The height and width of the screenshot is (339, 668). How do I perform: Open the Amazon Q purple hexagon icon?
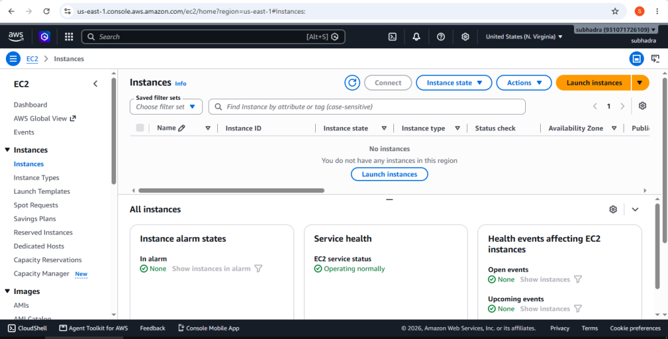44,37
